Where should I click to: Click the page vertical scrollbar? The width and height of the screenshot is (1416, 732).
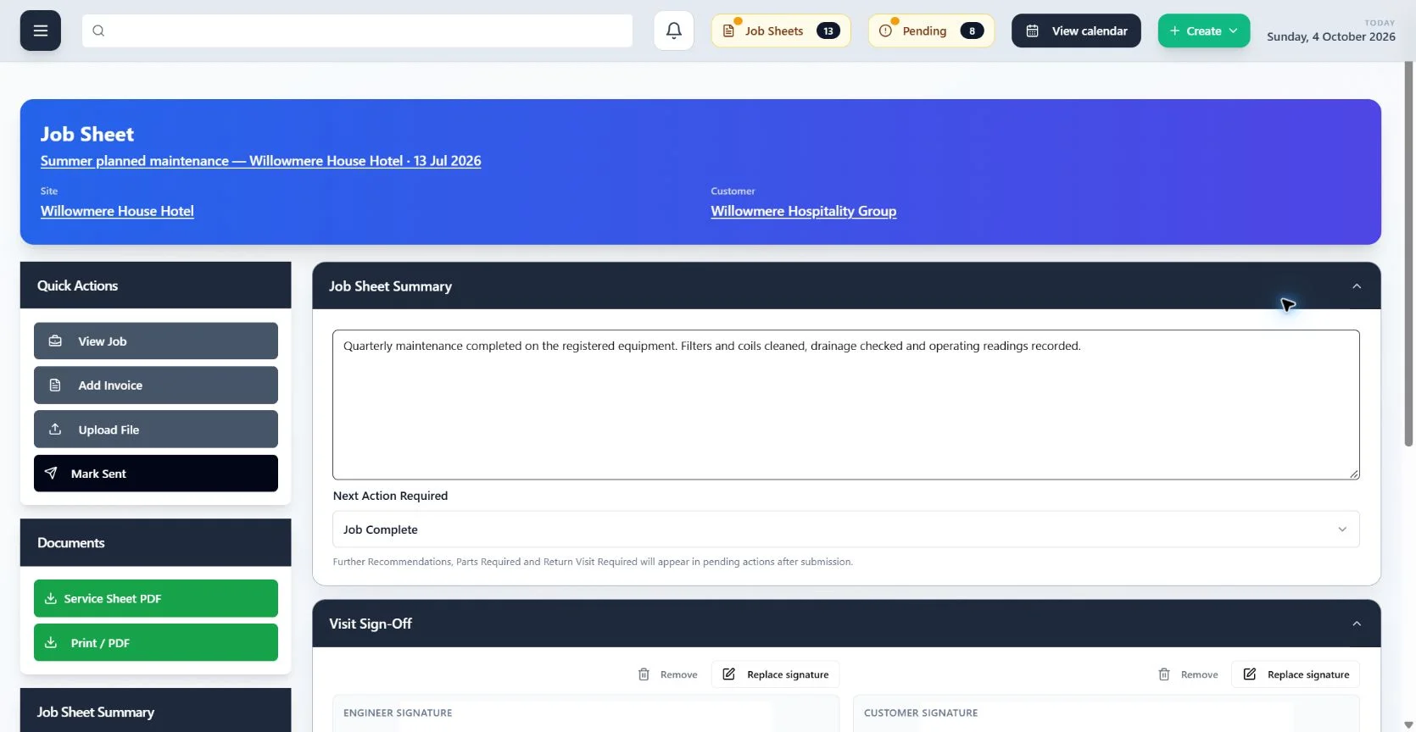tap(1409, 254)
